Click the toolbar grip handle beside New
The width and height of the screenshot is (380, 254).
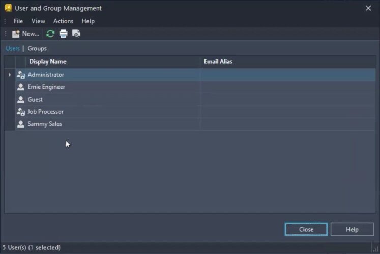pos(5,34)
